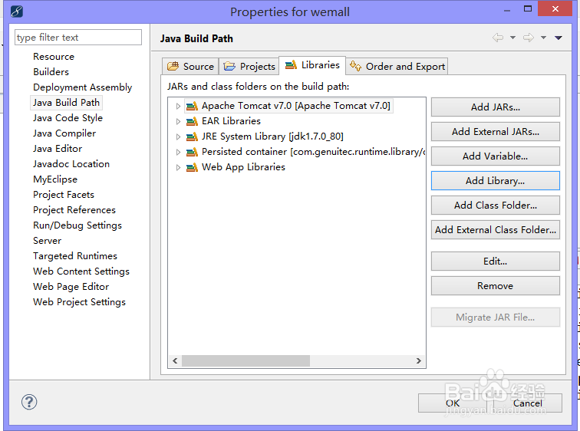
Task: Switch to the Order and Export tab
Action: point(397,67)
